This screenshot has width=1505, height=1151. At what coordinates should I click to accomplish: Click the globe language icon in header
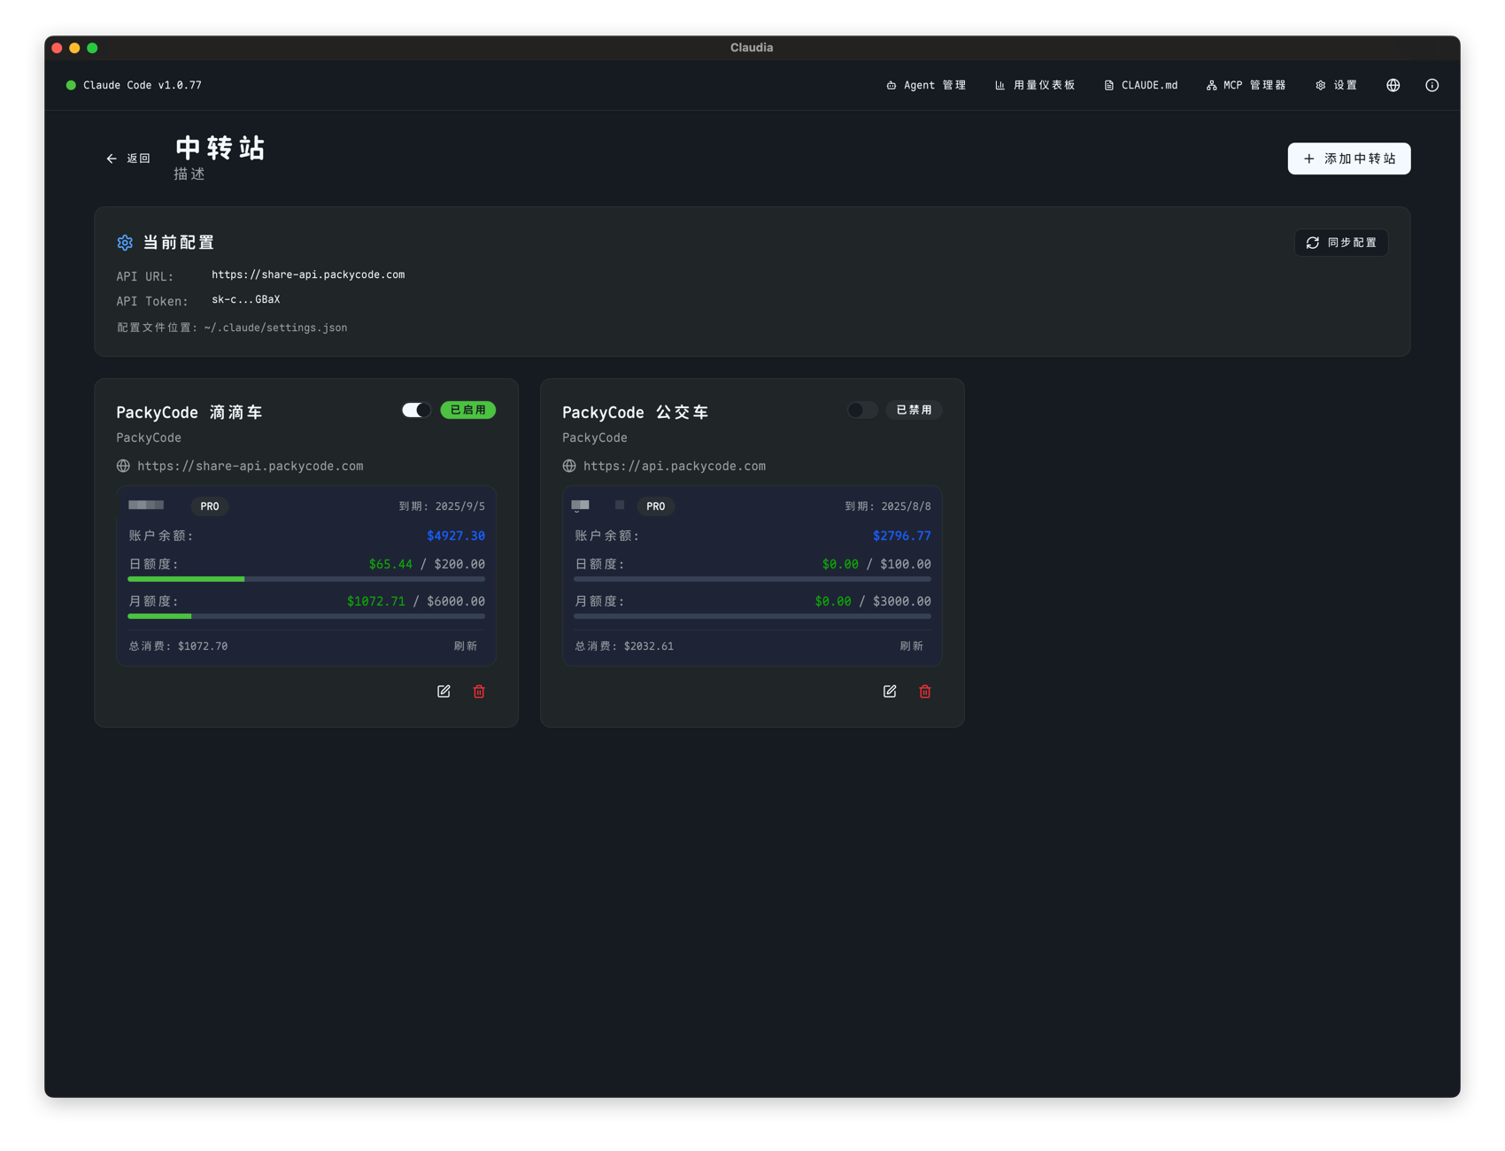coord(1393,85)
